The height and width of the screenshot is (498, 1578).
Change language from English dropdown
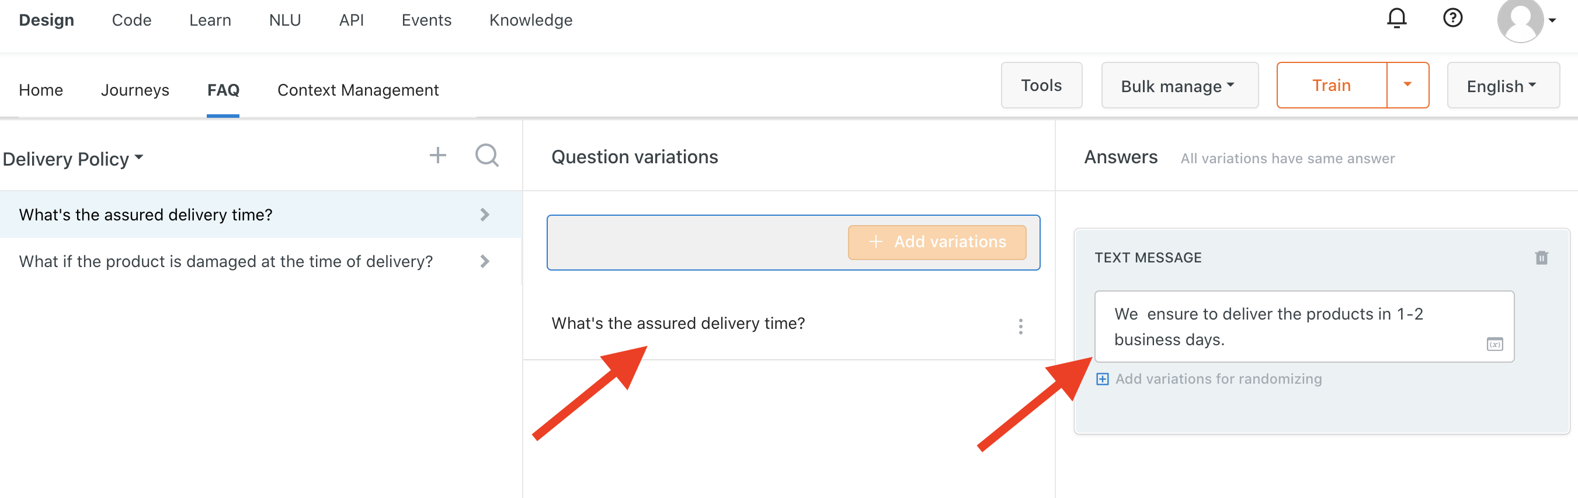pyautogui.click(x=1503, y=86)
